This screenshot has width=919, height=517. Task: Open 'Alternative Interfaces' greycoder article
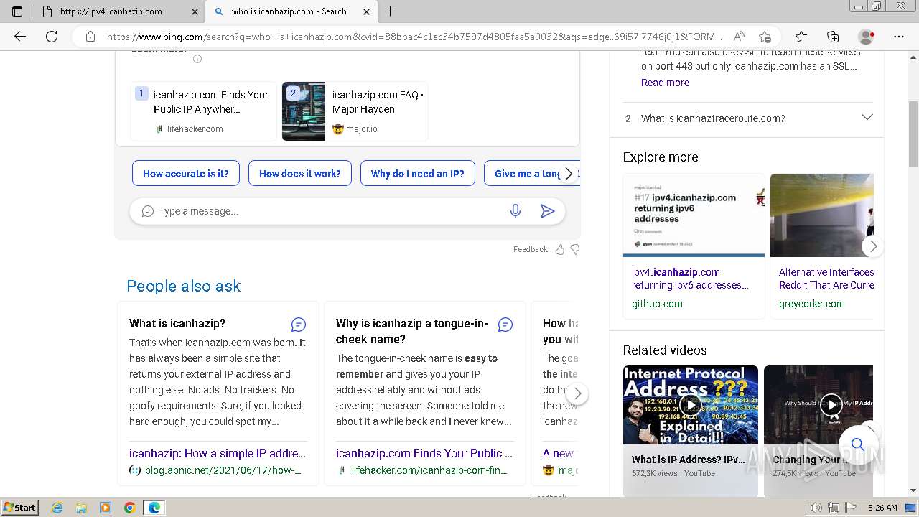[826, 279]
